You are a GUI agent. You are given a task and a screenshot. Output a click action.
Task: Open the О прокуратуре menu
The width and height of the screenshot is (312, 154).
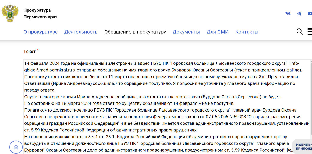(41, 32)
